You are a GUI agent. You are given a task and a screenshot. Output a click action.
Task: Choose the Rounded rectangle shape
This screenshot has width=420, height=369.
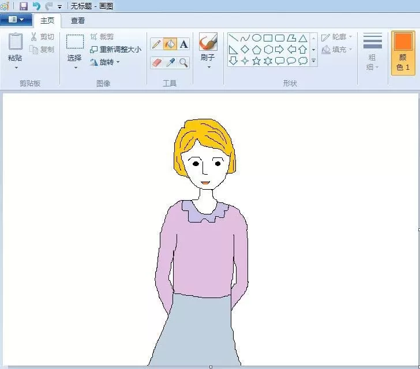click(280, 38)
